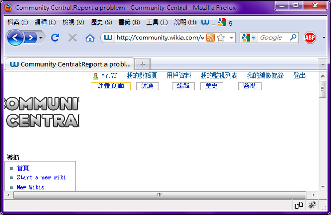Screen dimensions: 331x215
Task: Close the Firefox window
Action: pyautogui.click(x=315, y=6)
